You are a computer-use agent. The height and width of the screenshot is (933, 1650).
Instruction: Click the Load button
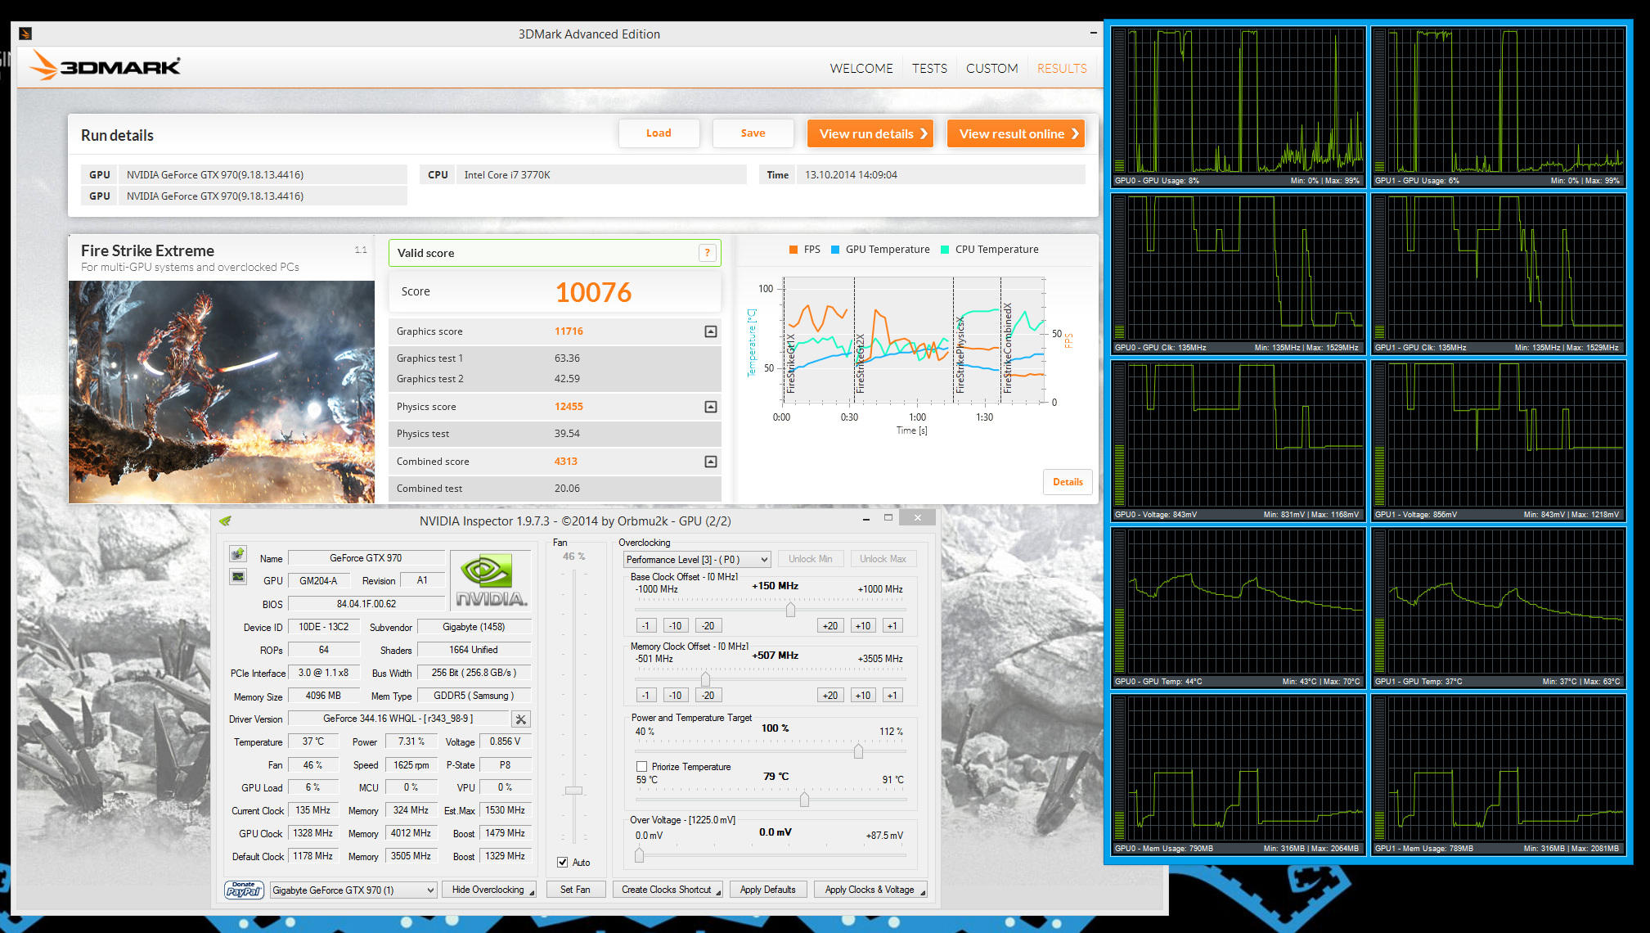659,133
